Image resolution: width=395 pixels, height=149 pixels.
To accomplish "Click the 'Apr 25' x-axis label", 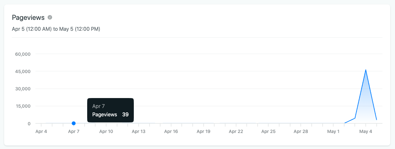I will coord(268,131).
